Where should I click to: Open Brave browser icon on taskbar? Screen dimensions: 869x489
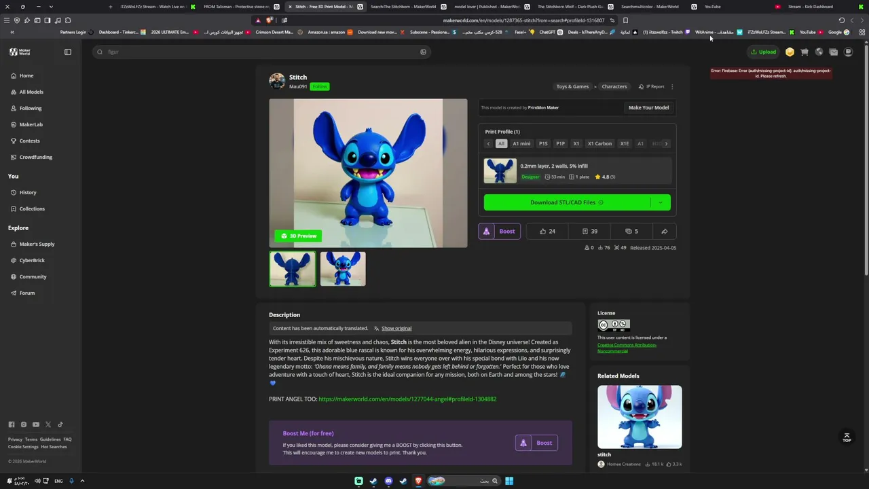[x=418, y=481]
